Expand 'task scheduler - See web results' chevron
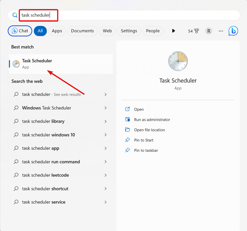 click(105, 95)
